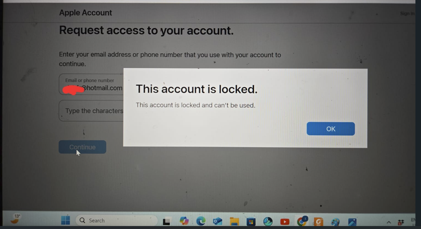
Task: Click the OK button in the dialog
Action: [x=330, y=129]
